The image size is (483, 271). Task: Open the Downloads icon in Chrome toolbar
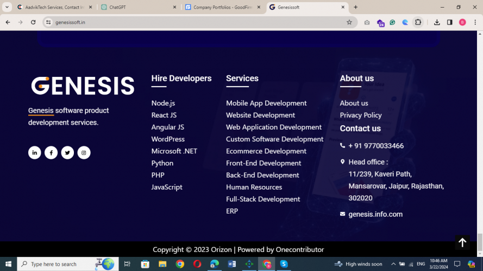point(437,22)
